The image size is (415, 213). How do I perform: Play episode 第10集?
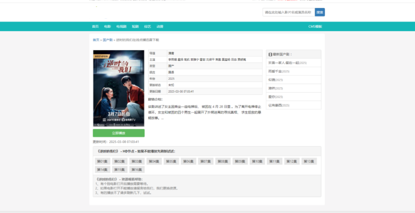pyautogui.click(x=257, y=161)
